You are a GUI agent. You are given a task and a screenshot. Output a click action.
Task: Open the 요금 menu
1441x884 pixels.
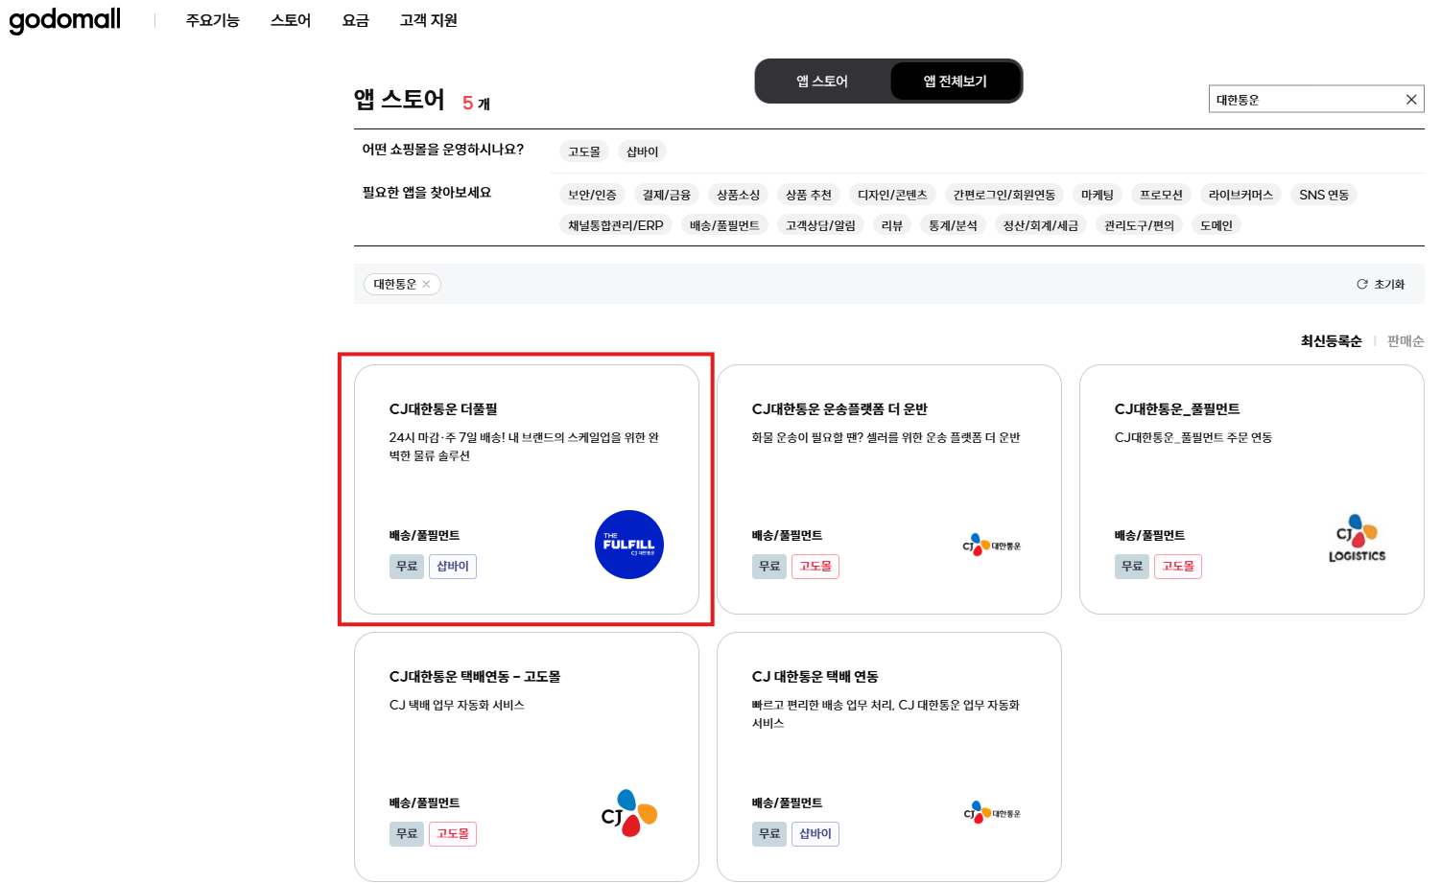click(x=356, y=20)
